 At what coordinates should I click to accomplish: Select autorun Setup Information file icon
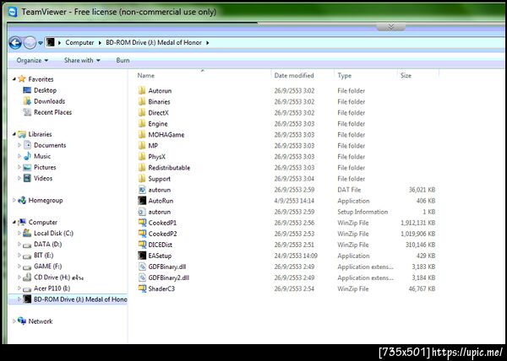click(142, 212)
